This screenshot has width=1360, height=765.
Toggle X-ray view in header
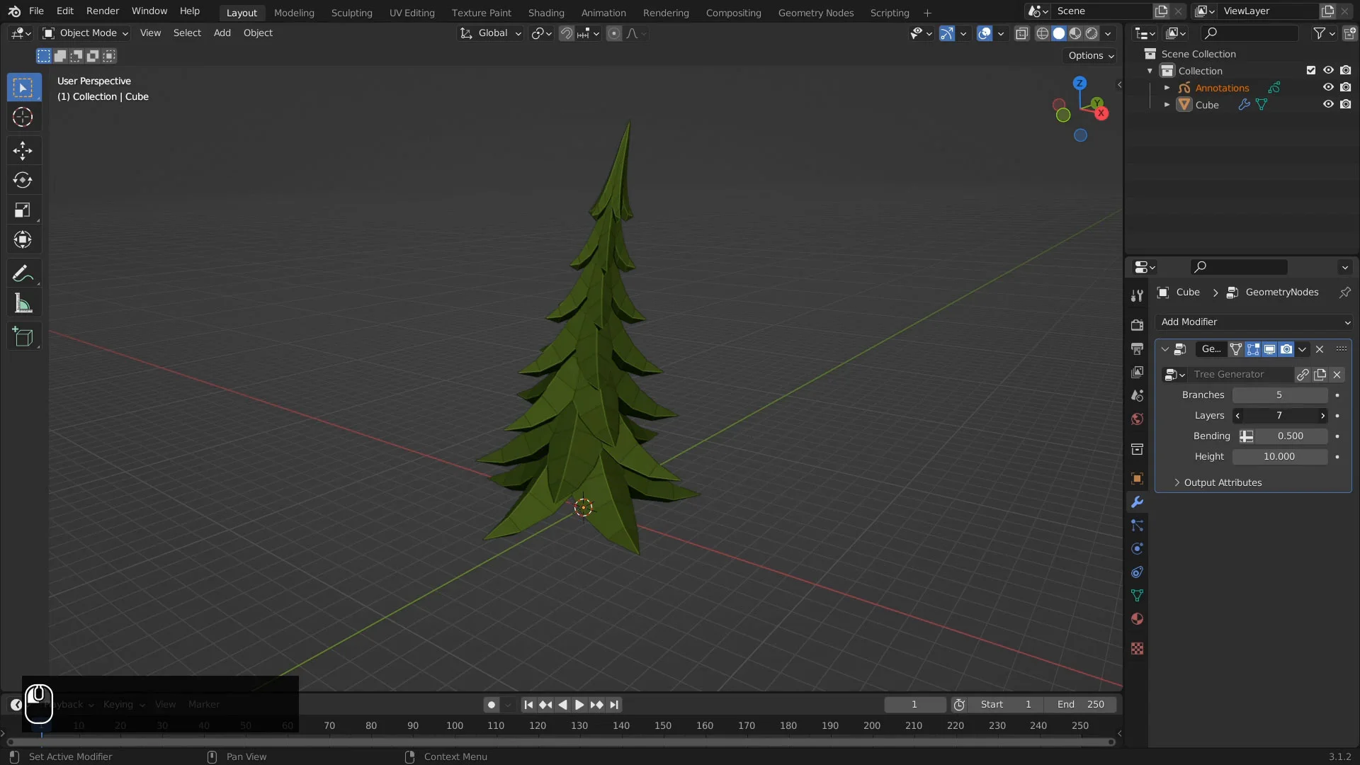pyautogui.click(x=1021, y=33)
